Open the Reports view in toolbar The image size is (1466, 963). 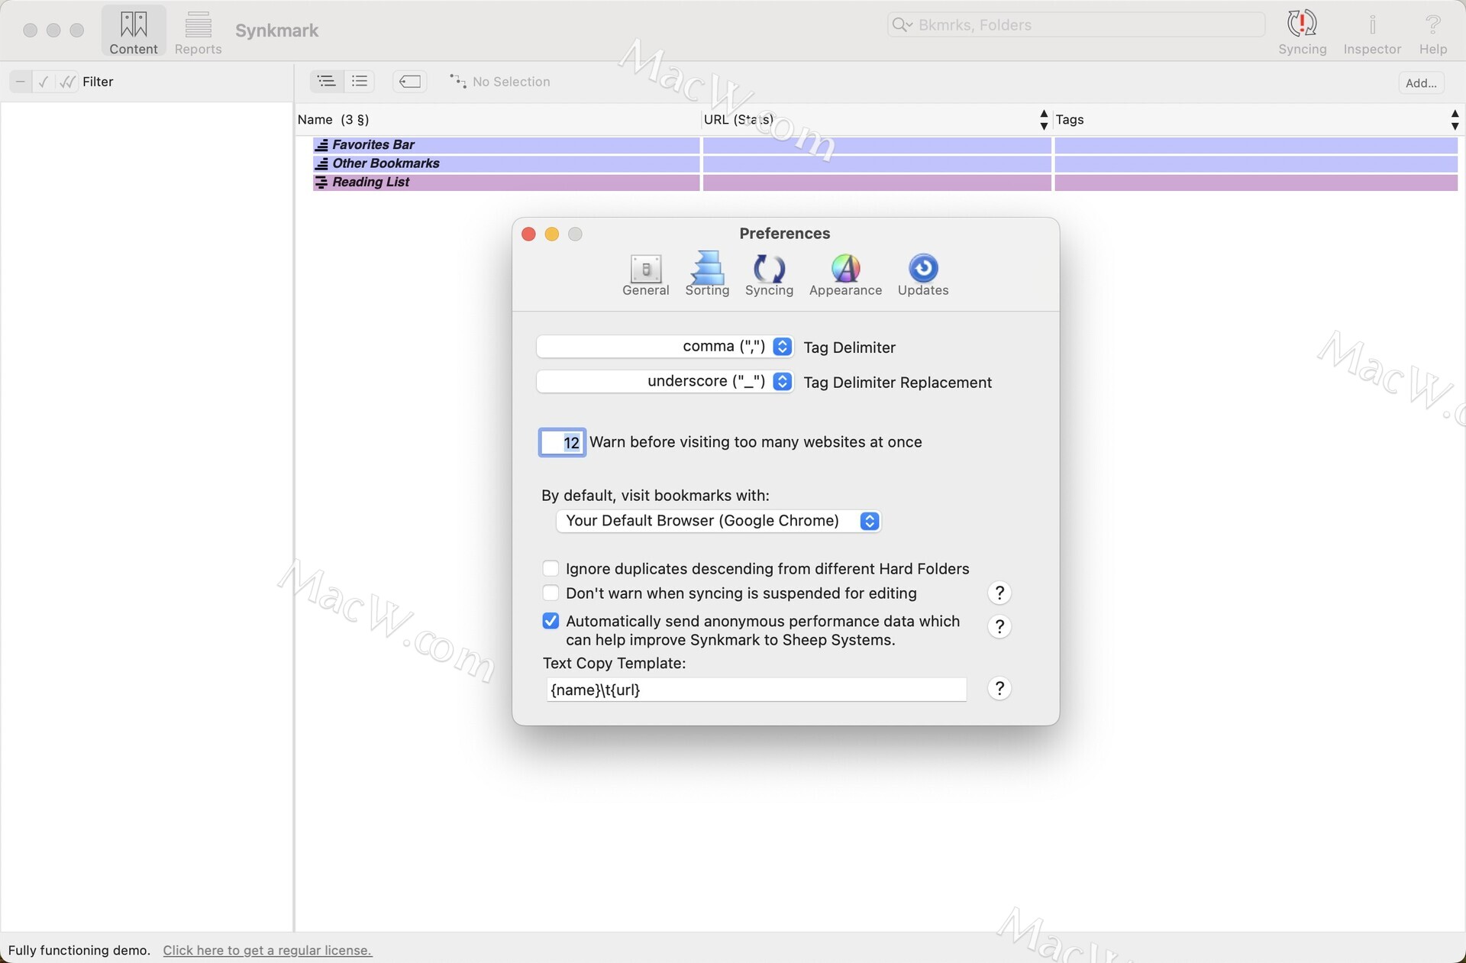[x=198, y=31]
